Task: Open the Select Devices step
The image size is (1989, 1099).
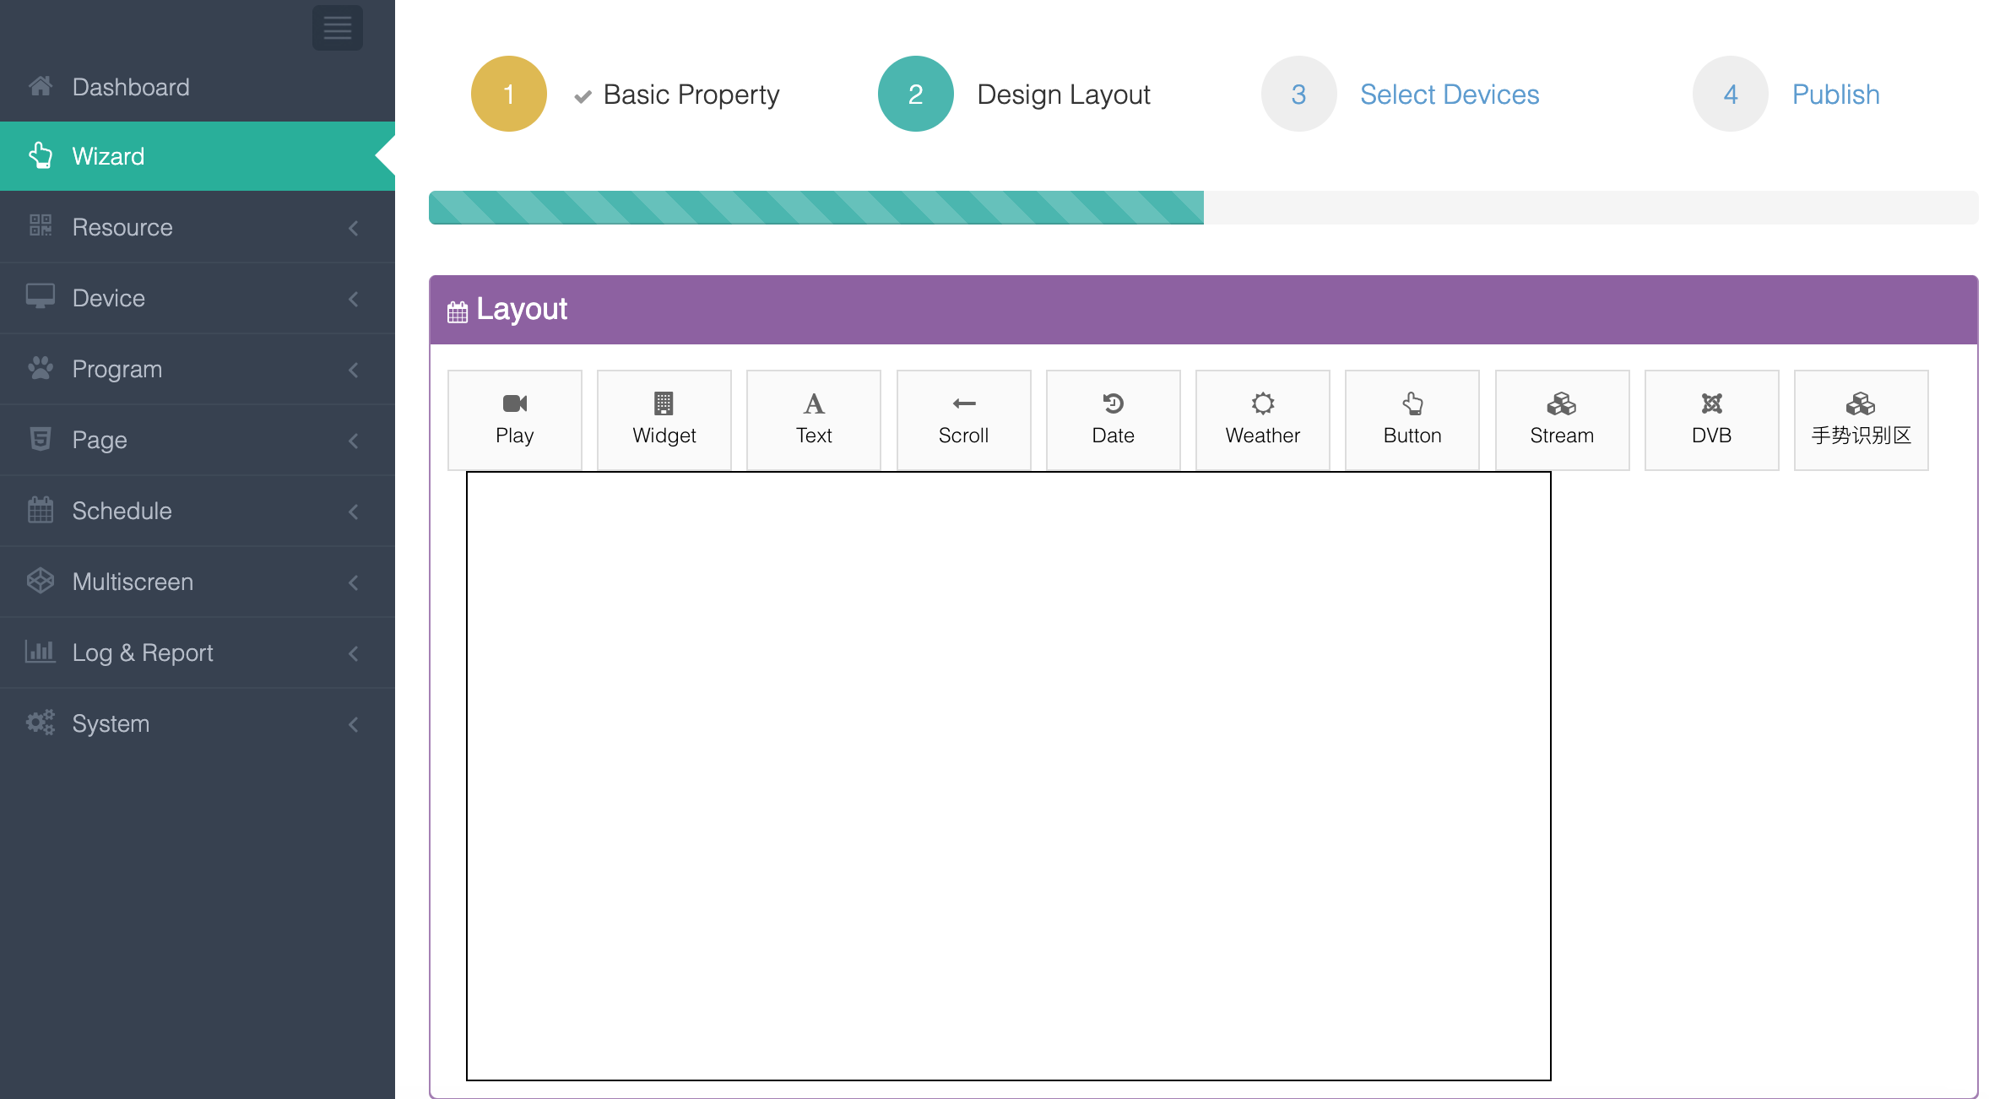Action: [x=1450, y=94]
